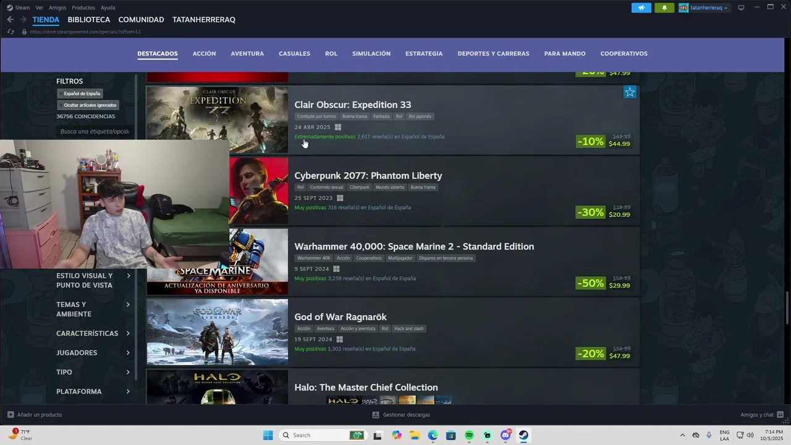The width and height of the screenshot is (791, 445).
Task: Show hidden system tray icons
Action: point(682,435)
